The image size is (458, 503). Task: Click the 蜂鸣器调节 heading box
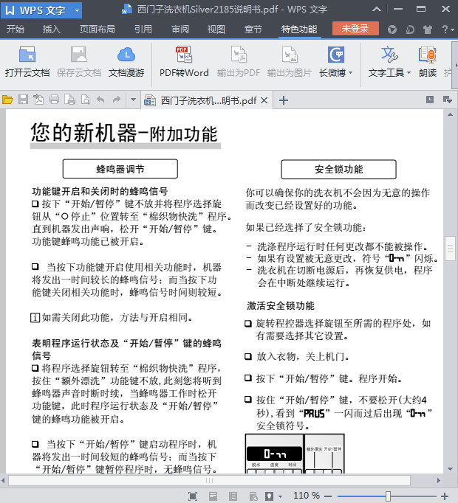[x=120, y=169]
